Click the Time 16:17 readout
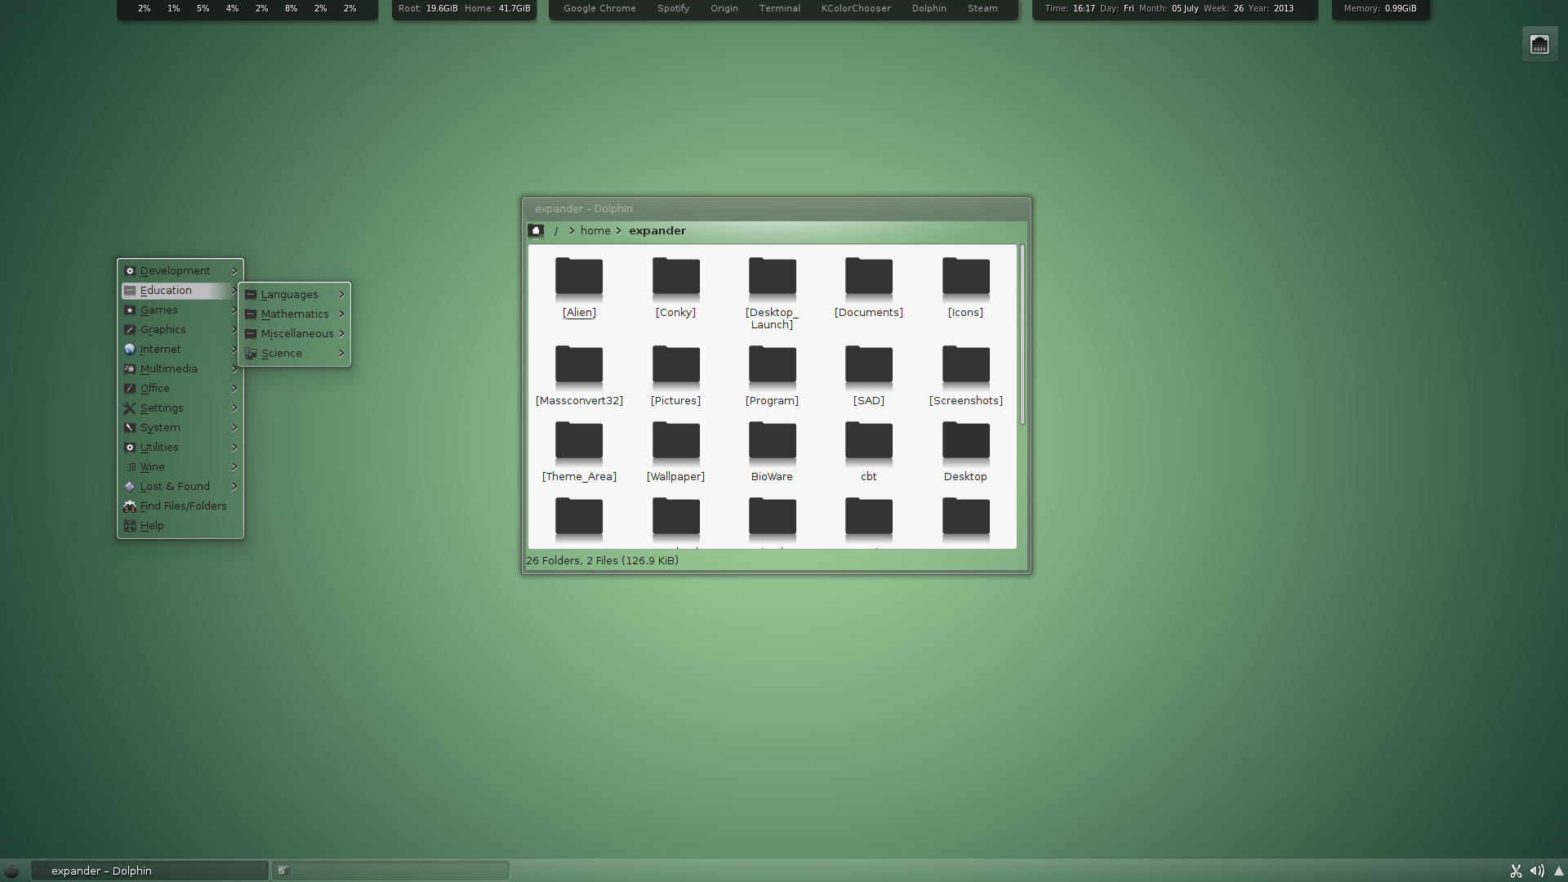The width and height of the screenshot is (1568, 882). (1070, 8)
